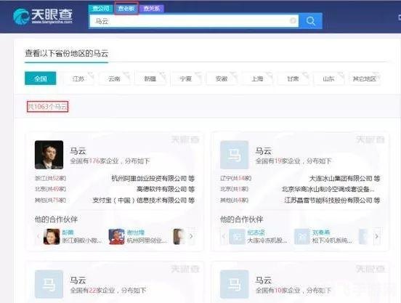Open partner 彭蕾's name link
This screenshot has width=401, height=303.
68,233
